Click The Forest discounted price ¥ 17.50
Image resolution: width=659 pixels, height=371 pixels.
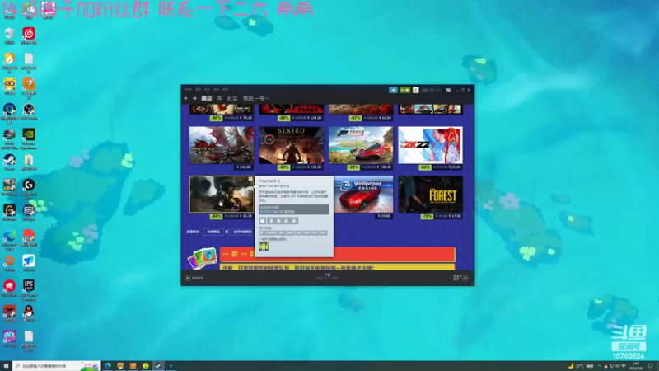pos(456,216)
